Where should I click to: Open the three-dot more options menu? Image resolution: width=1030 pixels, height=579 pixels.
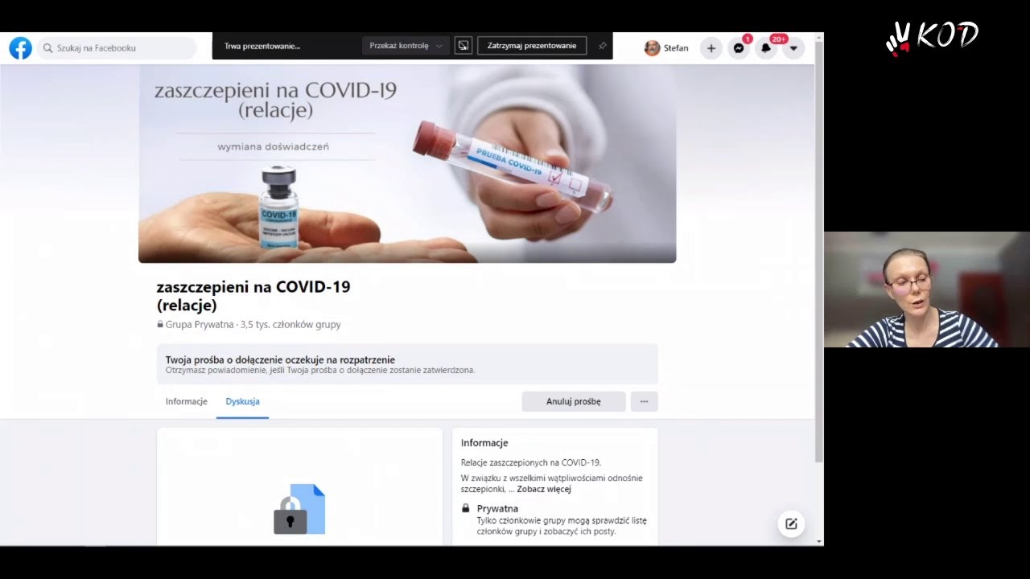(x=645, y=401)
